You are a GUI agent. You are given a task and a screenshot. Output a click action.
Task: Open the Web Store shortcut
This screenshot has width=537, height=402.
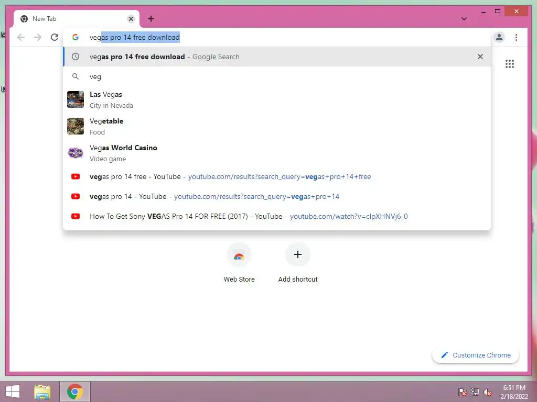(239, 263)
